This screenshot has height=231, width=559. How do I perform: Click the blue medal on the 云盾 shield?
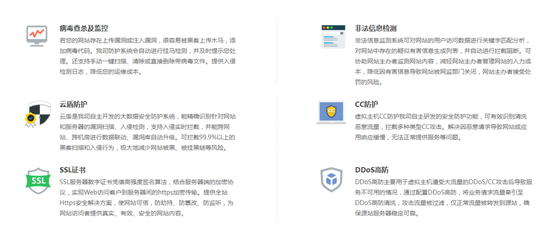tap(30, 118)
